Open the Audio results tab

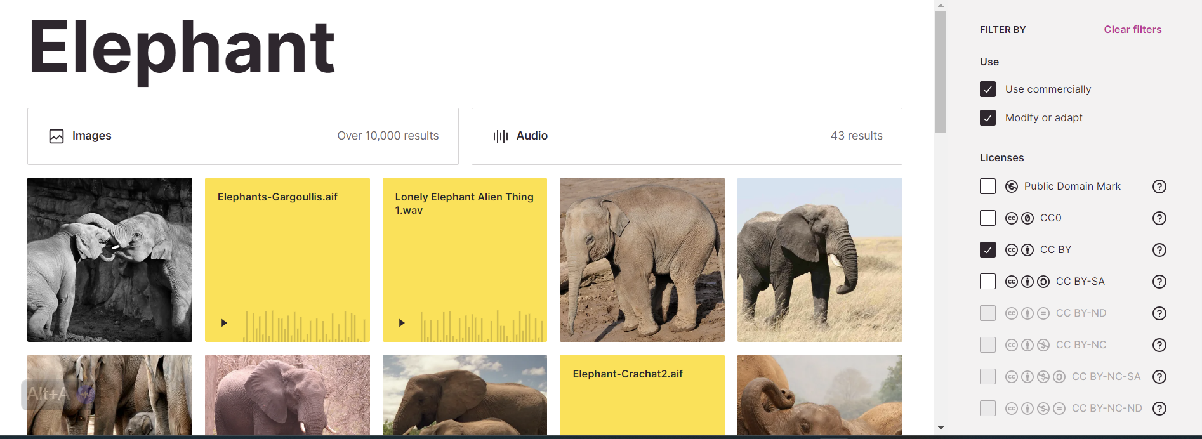coord(686,136)
